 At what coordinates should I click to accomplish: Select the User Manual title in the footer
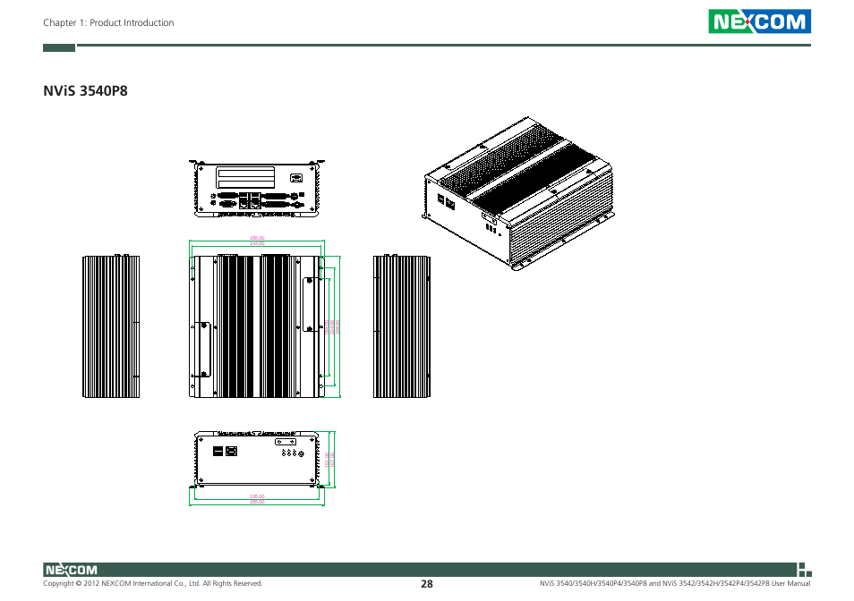tap(675, 584)
